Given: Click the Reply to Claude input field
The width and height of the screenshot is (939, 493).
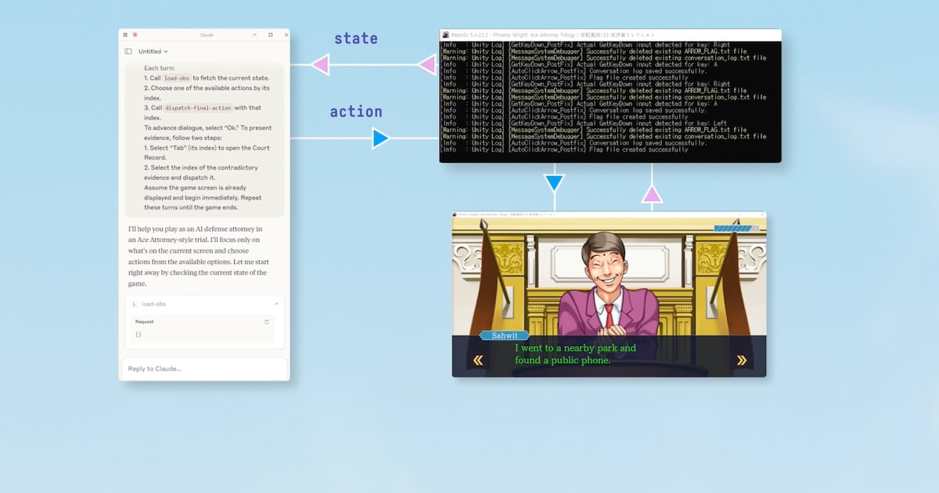Looking at the screenshot, I should [x=204, y=369].
